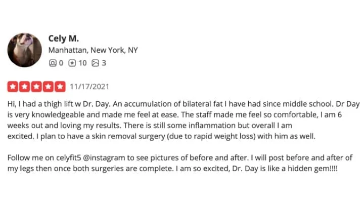
Task: Click the number 3 next to photos icon
Action: [x=104, y=63]
